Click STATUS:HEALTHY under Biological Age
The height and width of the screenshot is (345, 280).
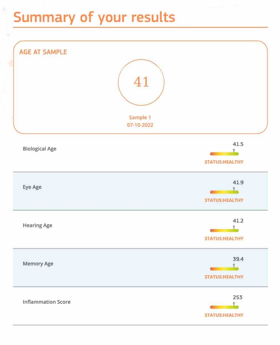(x=224, y=162)
